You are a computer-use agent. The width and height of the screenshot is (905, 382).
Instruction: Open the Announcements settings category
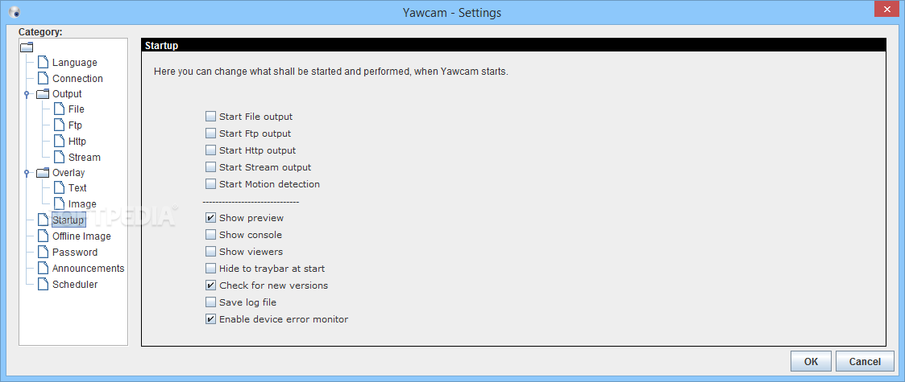pyautogui.click(x=89, y=268)
